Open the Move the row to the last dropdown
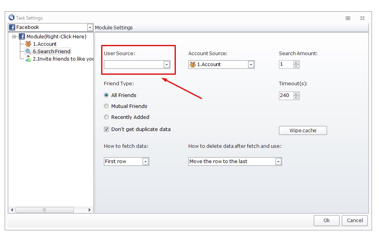 [279, 162]
